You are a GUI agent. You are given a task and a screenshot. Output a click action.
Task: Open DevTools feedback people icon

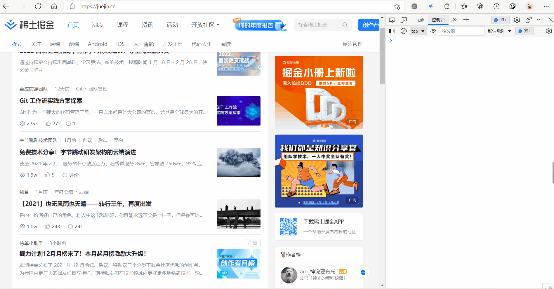pos(529,20)
